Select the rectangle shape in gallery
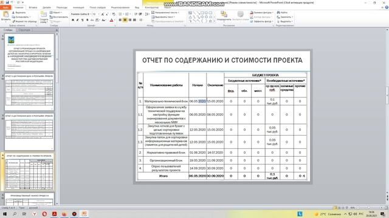Screen dimensions: 389x218 [202, 13]
